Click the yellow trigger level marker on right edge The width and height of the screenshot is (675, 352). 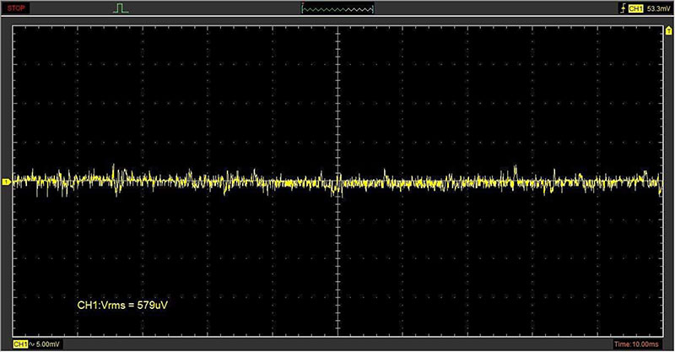tap(667, 30)
